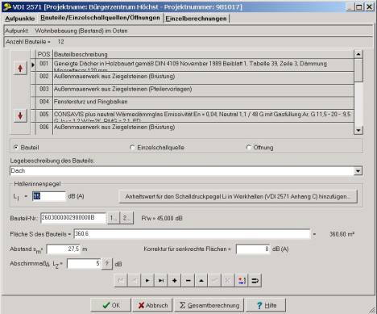Click the return arrow navigator icon
Image resolution: width=377 pixels, height=314 pixels.
point(255,281)
